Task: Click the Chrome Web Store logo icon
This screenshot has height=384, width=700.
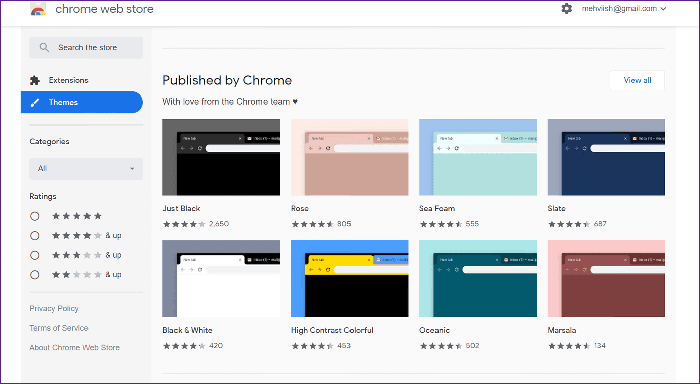Action: click(38, 9)
